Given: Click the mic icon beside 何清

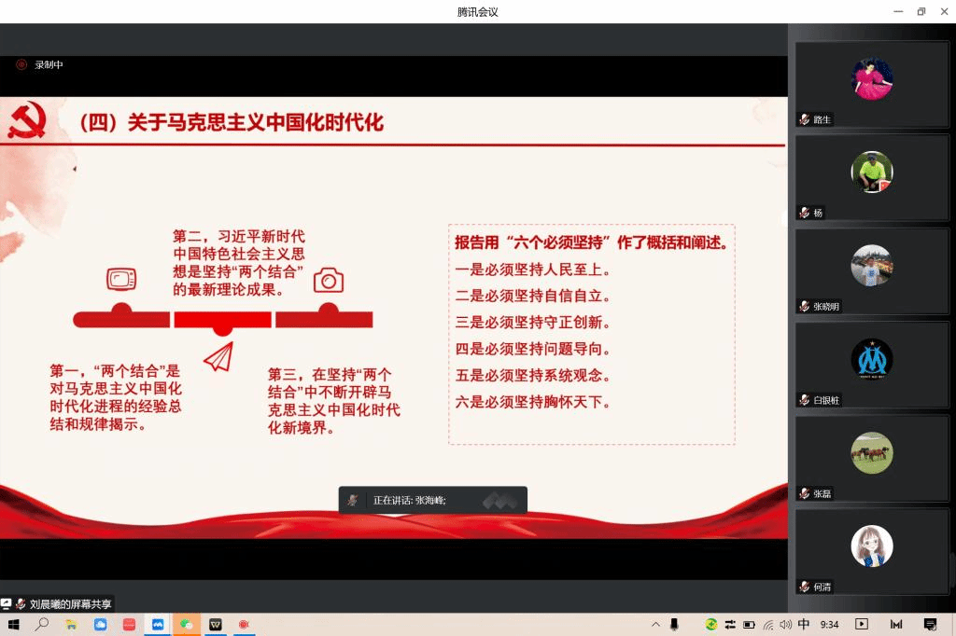Looking at the screenshot, I should pyautogui.click(x=804, y=587).
